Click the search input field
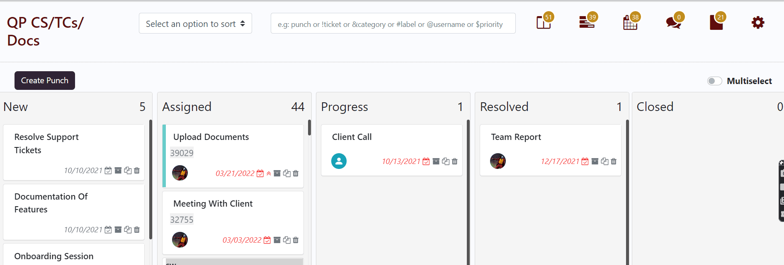This screenshot has height=265, width=784. (392, 23)
